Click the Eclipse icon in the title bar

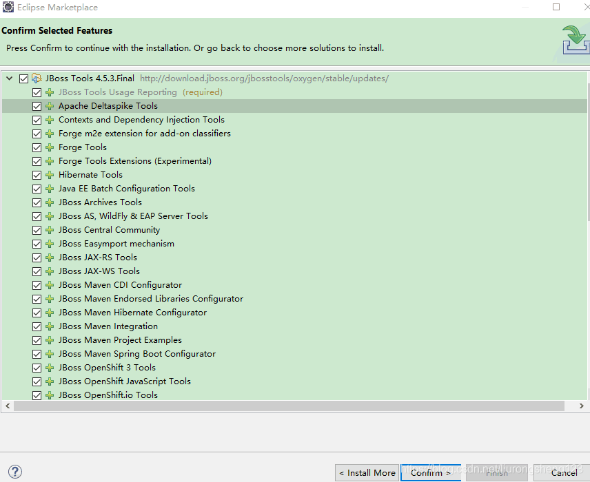8,7
